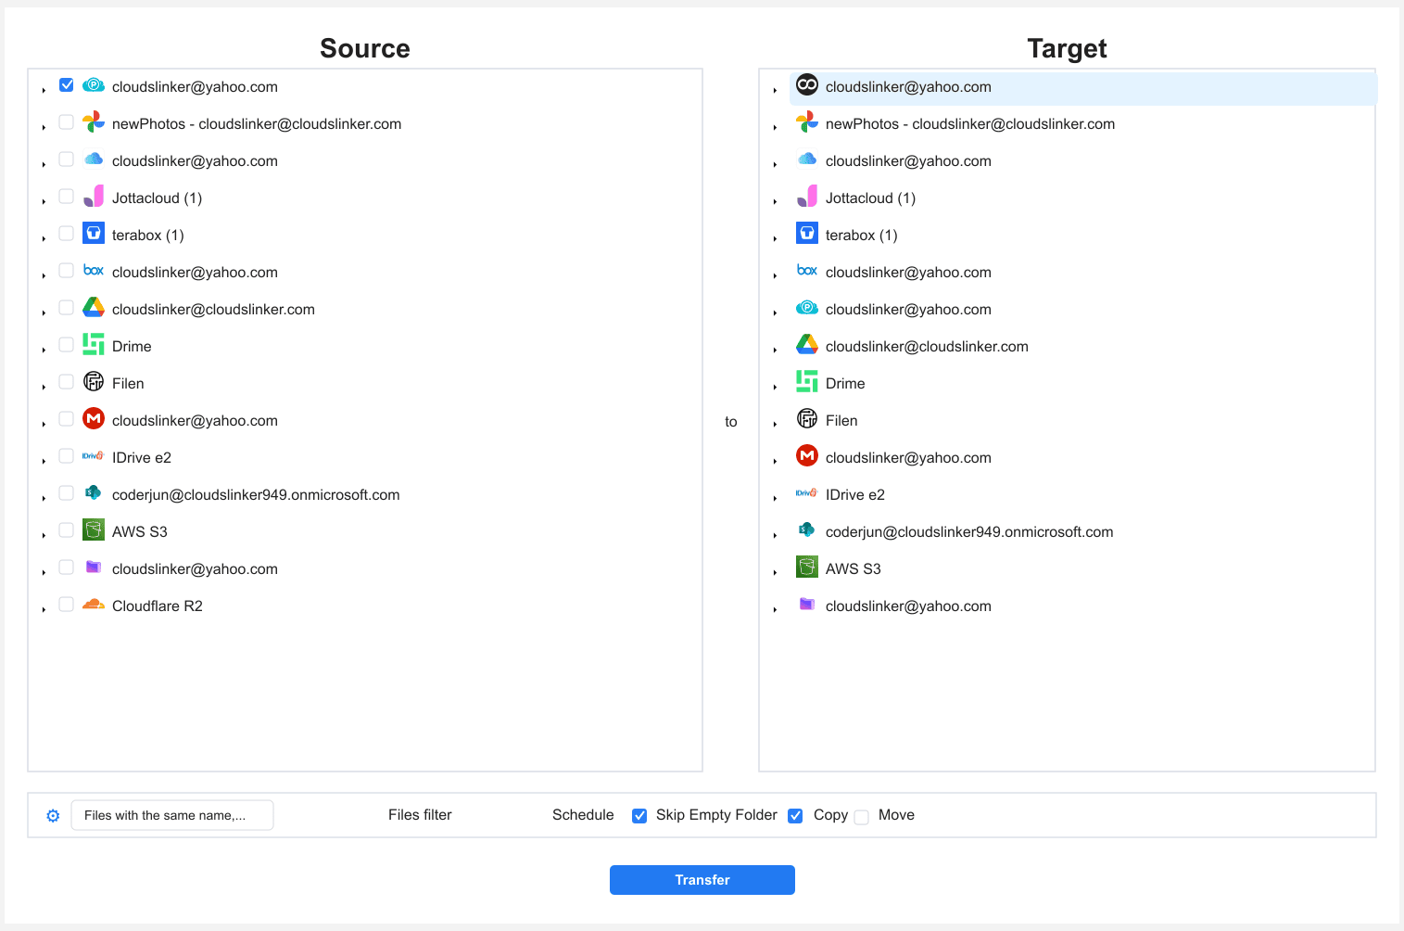Expand source Cloudflare R2 tree node
Viewport: 1404px width, 931px height.
tap(44, 609)
